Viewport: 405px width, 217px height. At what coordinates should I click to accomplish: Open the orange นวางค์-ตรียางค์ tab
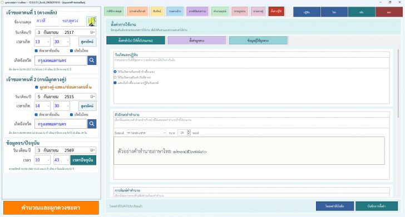(137, 11)
